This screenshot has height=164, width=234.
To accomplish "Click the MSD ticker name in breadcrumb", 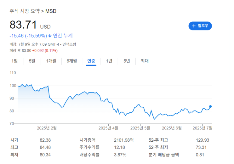I will (x=51, y=11).
